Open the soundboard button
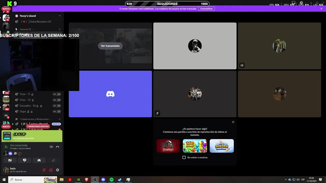Image resolution: width=326 pixels, height=183 pixels. point(53,160)
